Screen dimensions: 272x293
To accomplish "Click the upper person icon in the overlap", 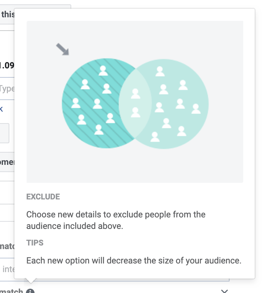I will [x=135, y=94].
